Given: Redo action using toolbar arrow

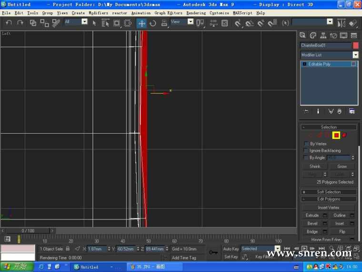Looking at the screenshot, I should coord(20,23).
